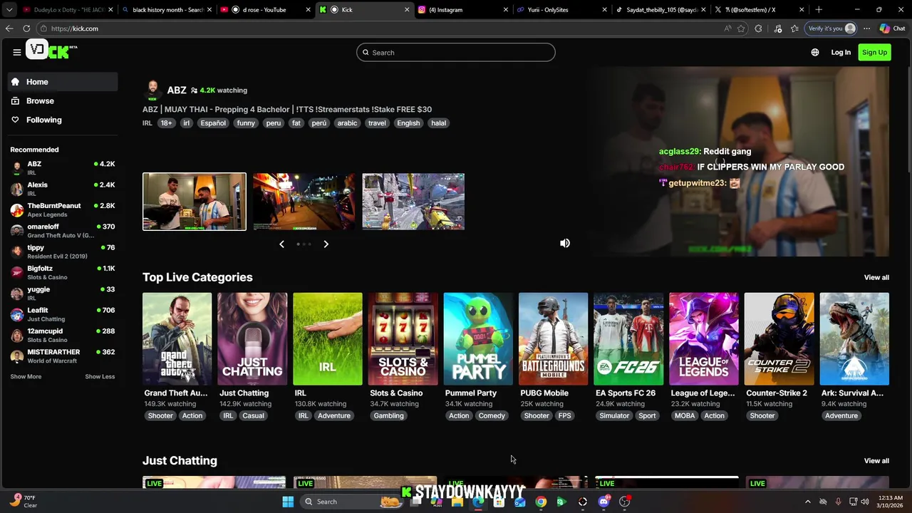Select the shooter game stream thumbnail
Image resolution: width=912 pixels, height=513 pixels.
[x=413, y=202]
